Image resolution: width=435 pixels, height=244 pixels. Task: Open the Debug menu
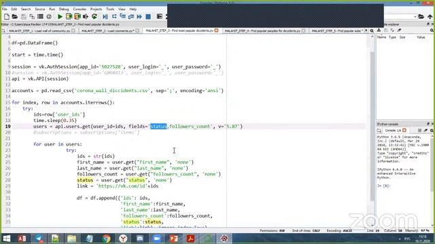64,9
